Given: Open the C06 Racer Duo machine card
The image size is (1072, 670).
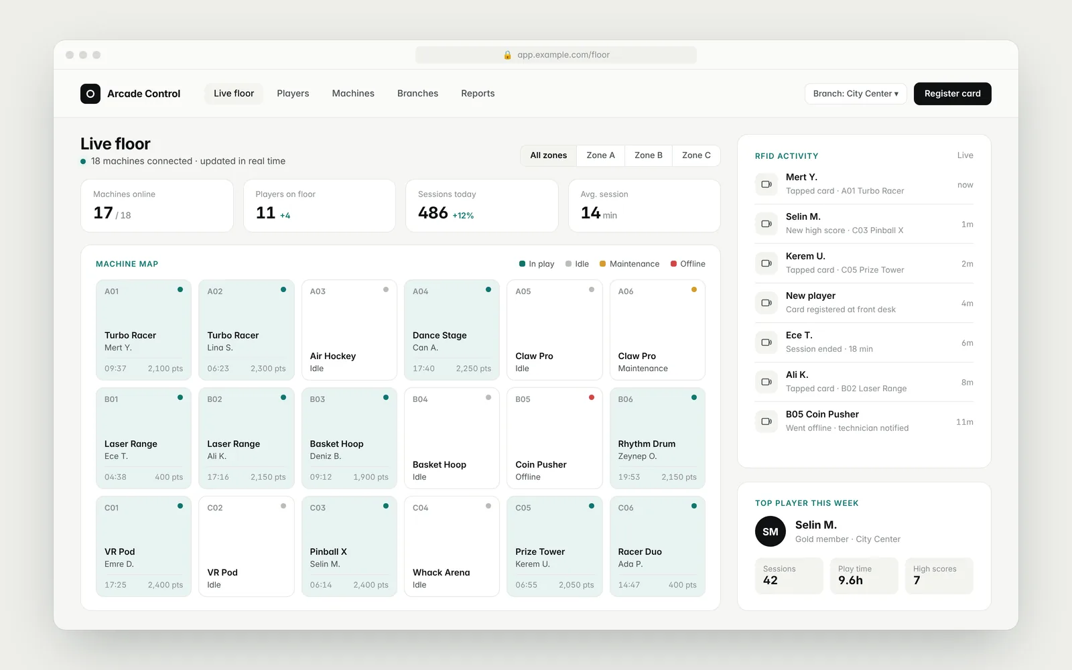Looking at the screenshot, I should click(x=657, y=546).
